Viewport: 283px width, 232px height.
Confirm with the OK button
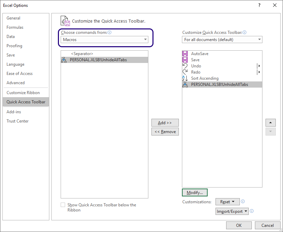[239, 225]
